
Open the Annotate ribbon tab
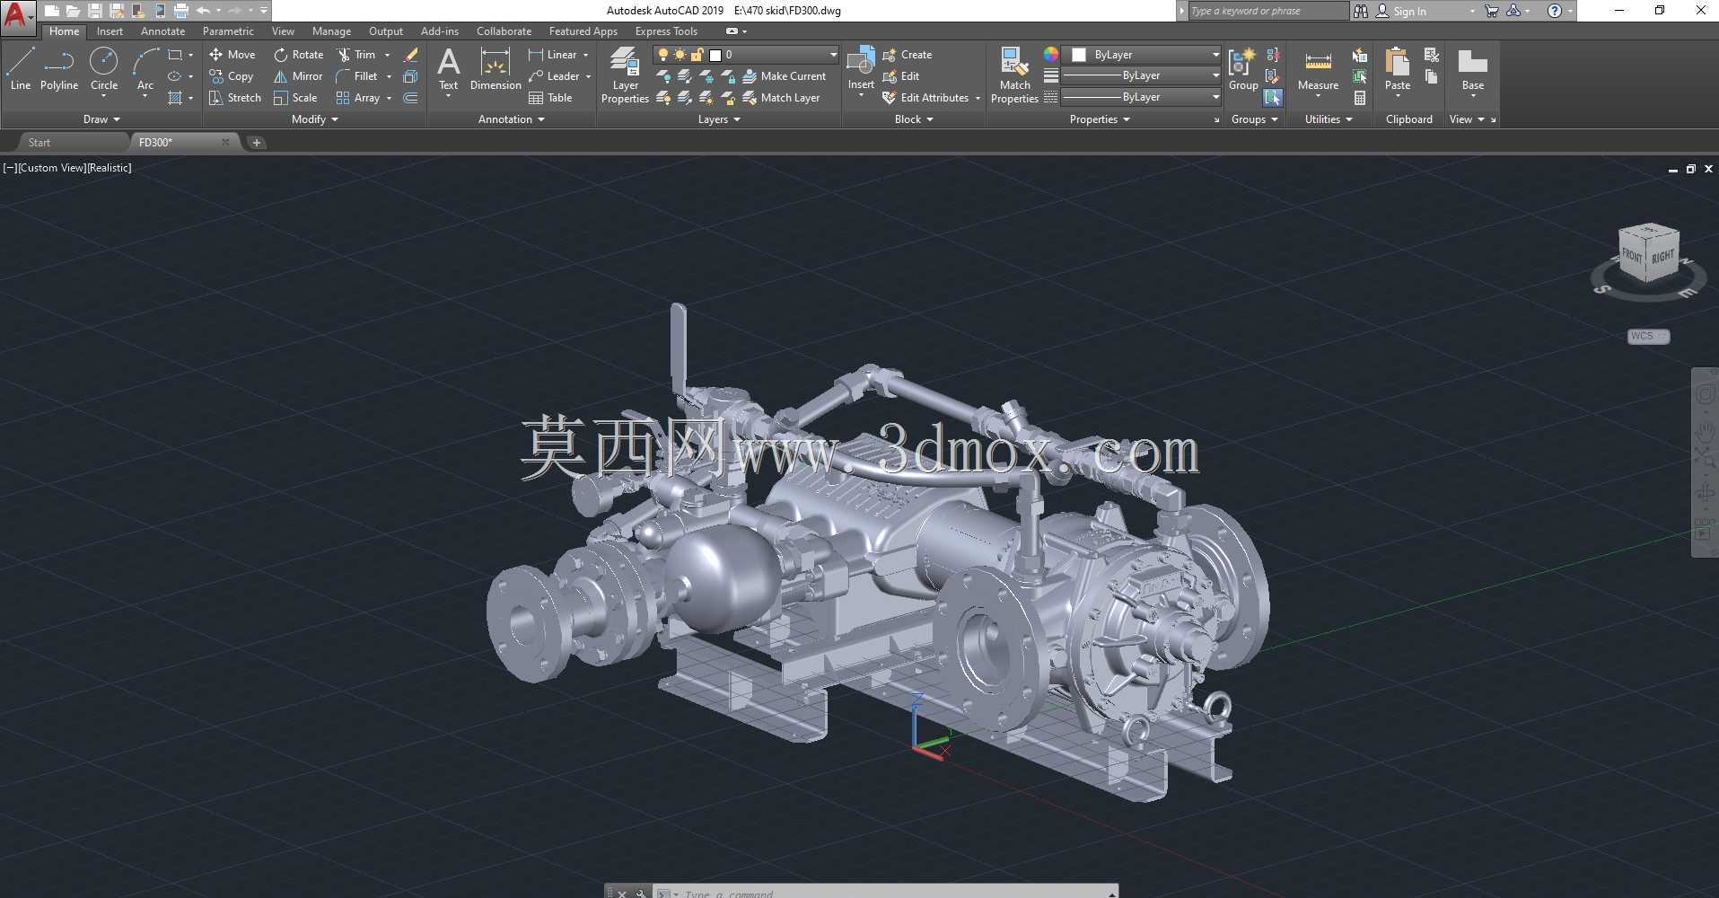coord(162,31)
